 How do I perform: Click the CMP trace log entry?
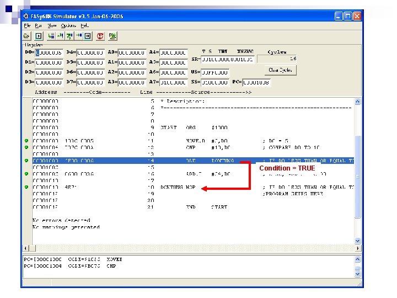[70, 266]
